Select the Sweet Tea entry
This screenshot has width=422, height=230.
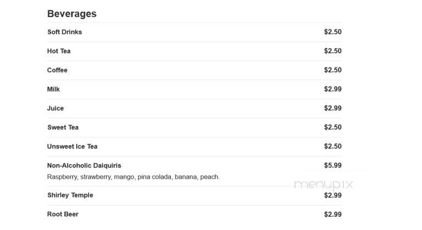63,127
